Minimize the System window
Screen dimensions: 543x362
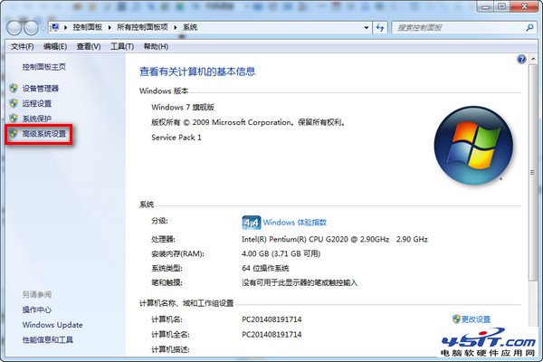click(x=486, y=6)
